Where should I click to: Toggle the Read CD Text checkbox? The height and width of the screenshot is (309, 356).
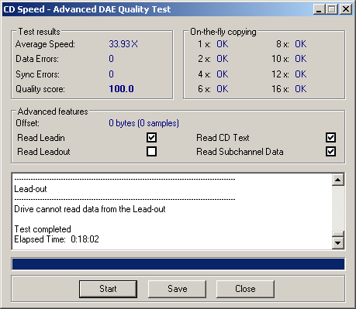pos(330,137)
